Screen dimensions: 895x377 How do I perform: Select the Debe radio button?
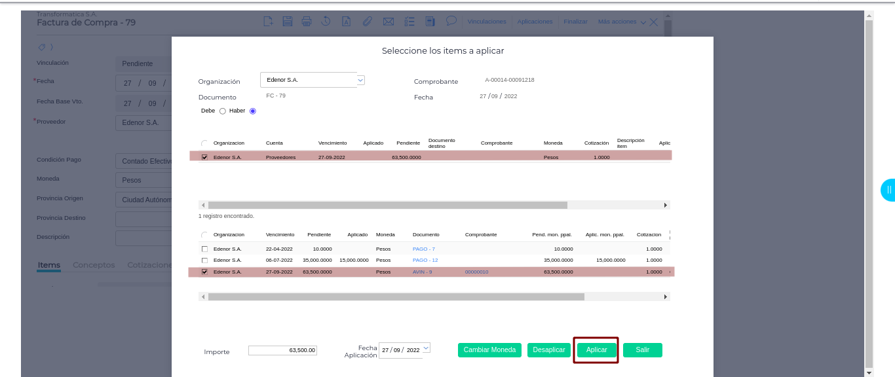(x=223, y=111)
